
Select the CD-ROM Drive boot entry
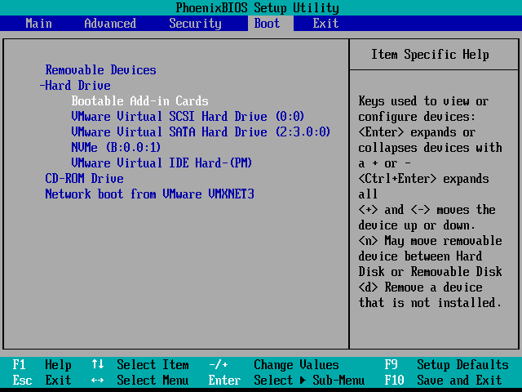[84, 179]
